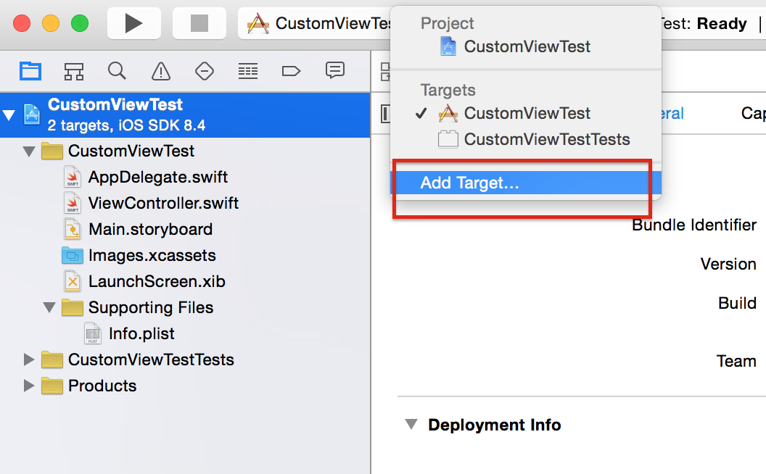The height and width of the screenshot is (474, 766).
Task: Expand the CustomViewTestTests group
Action: [29, 359]
